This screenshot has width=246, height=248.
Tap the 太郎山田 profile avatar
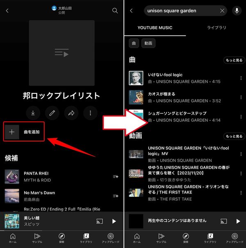[x=54, y=8]
